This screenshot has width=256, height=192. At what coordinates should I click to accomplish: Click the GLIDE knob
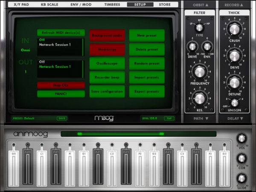241,178
